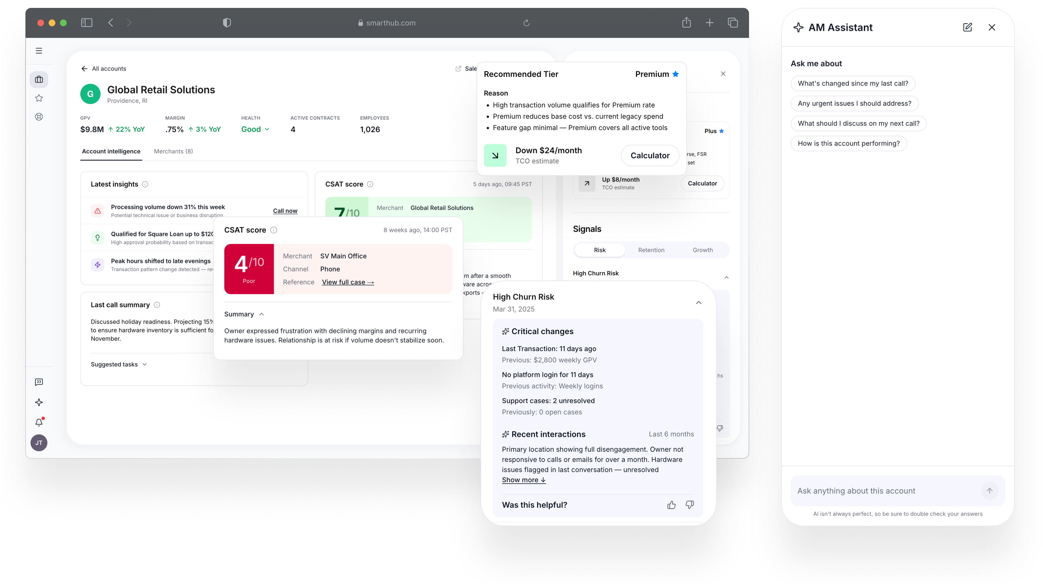Open the AI sparkle icon in sidebar
Screen dimensions: 1043x584
click(x=39, y=402)
